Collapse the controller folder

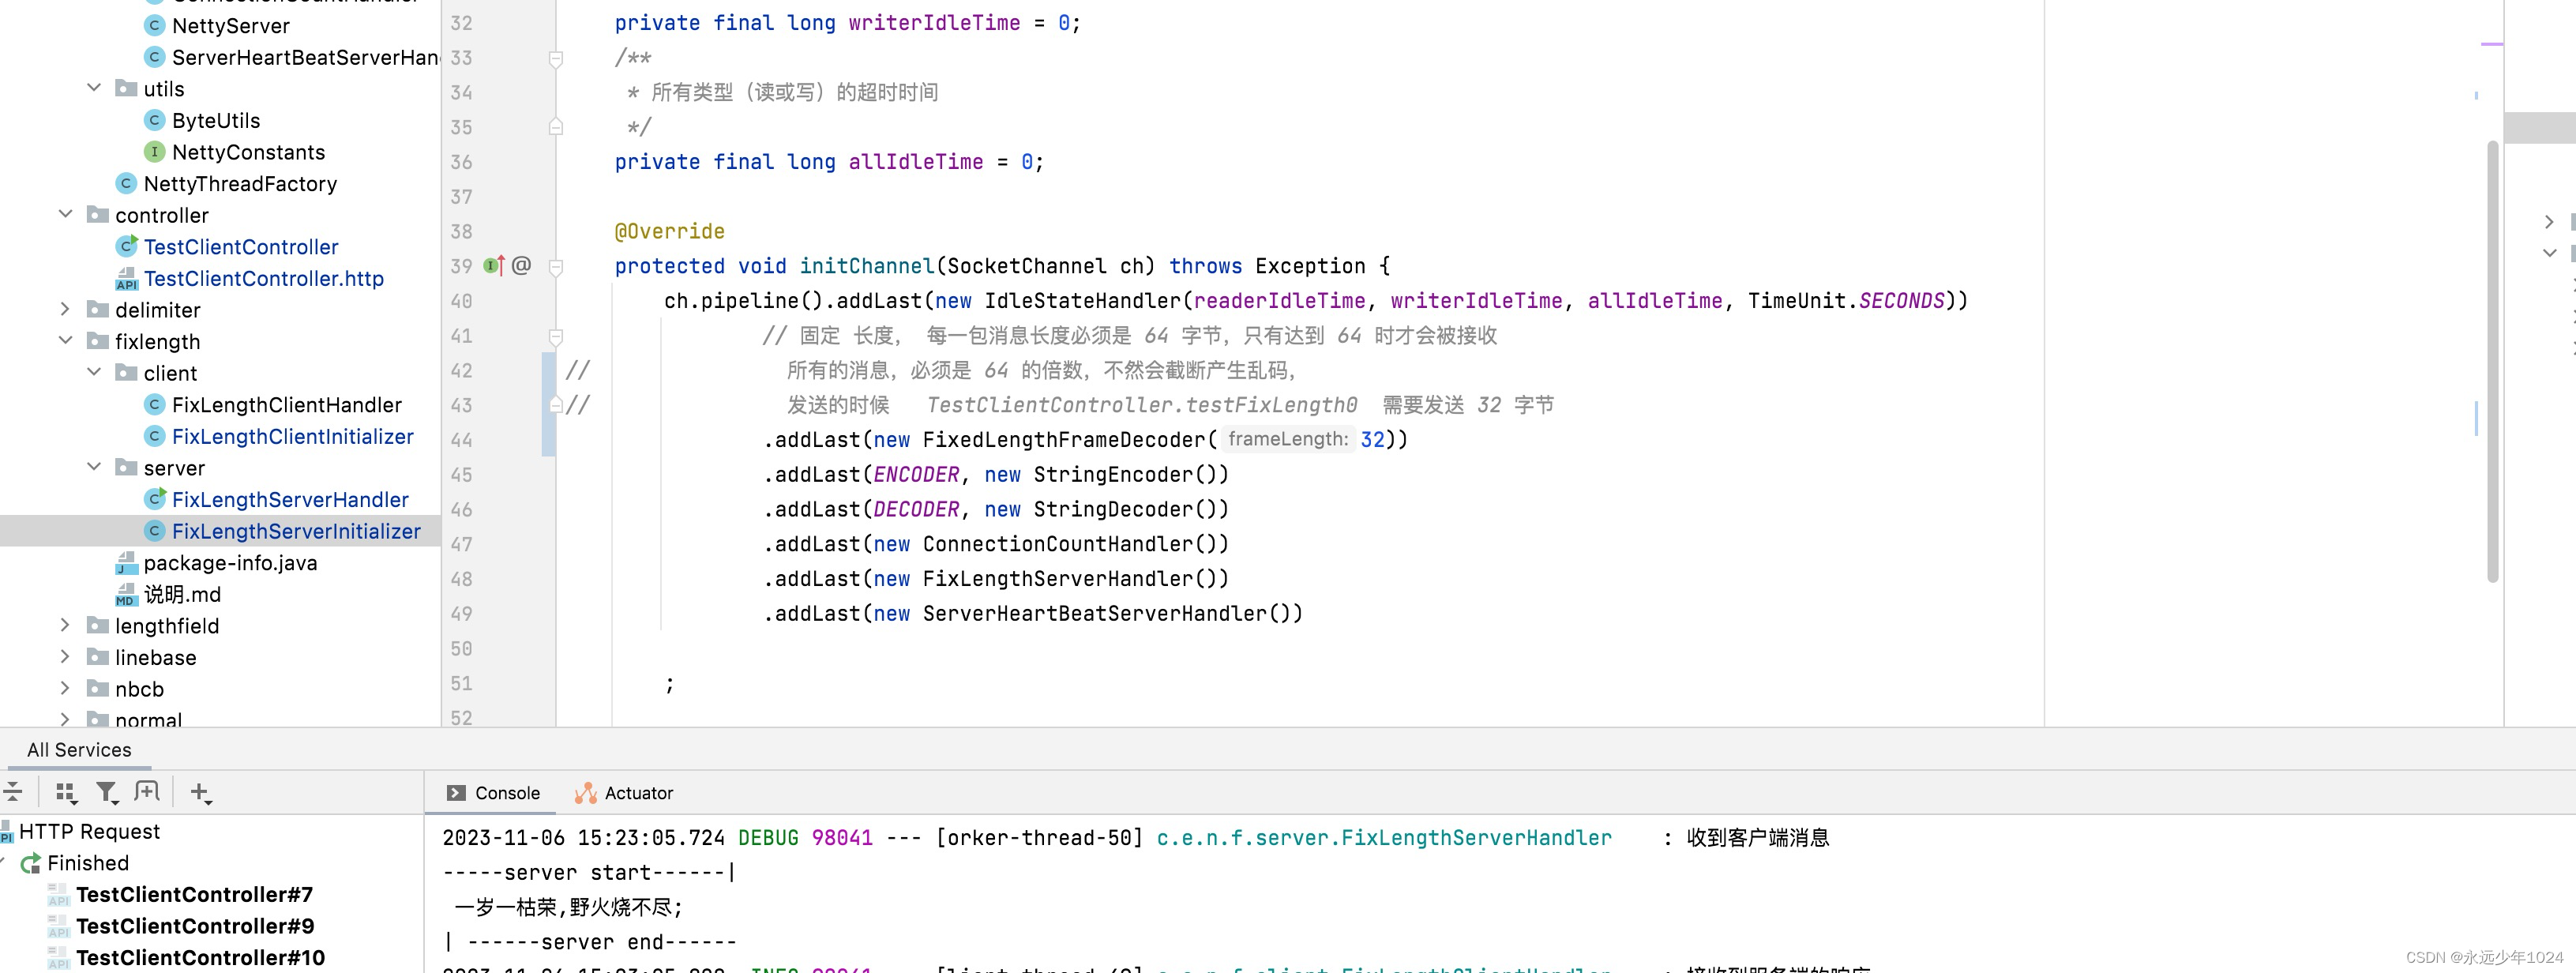pyautogui.click(x=66, y=214)
